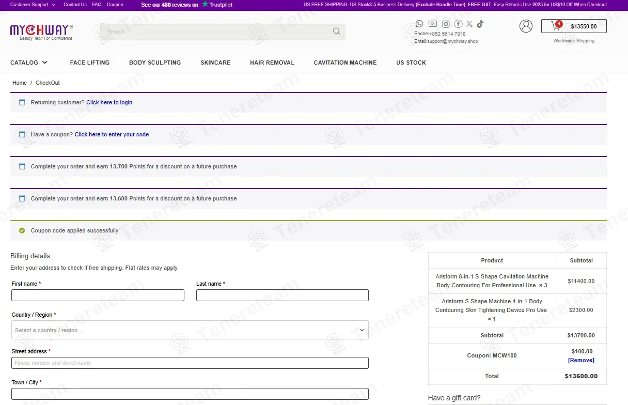Viewport: 628px width, 405px height.
Task: Click the icon beside Have a coupon notice
Action: click(22, 134)
